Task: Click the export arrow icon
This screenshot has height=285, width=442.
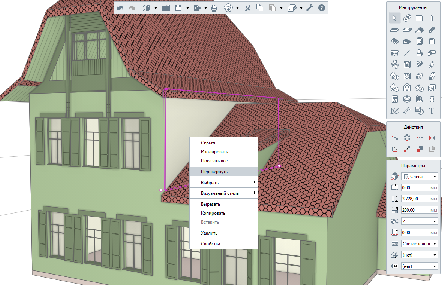Action: tap(197, 8)
